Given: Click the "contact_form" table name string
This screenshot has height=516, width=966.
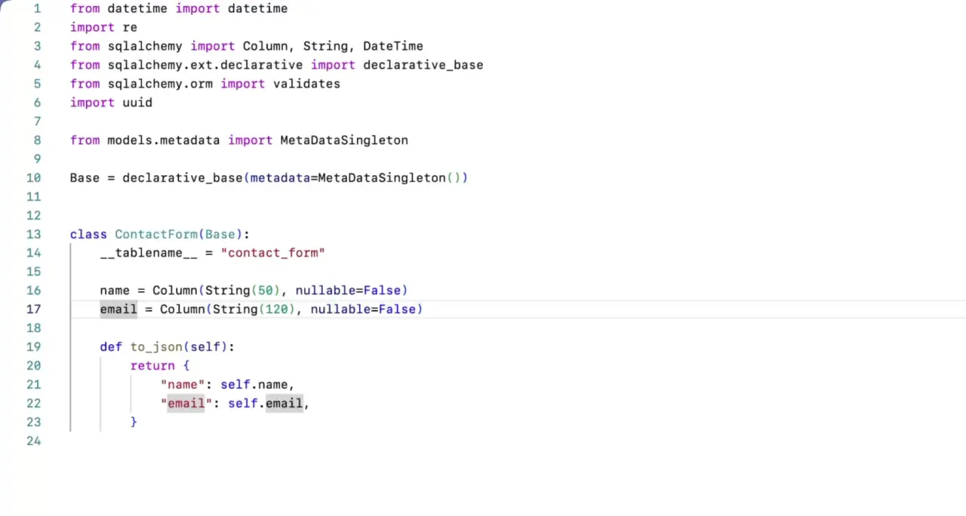Looking at the screenshot, I should click(x=272, y=253).
